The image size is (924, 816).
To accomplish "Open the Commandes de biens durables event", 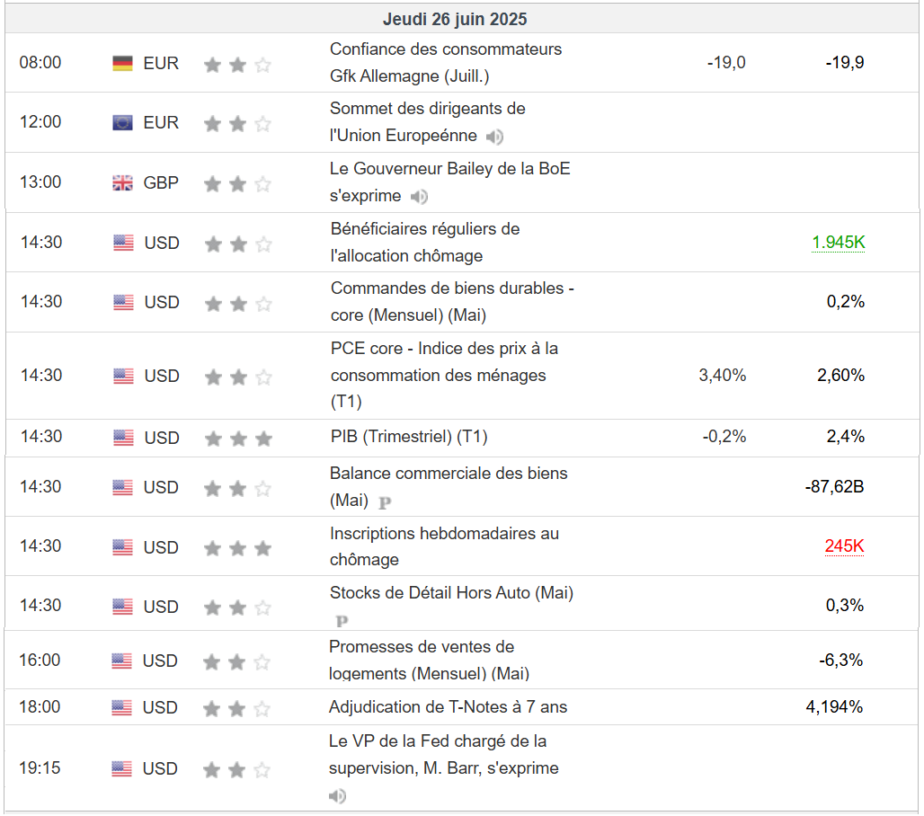I will (x=452, y=301).
